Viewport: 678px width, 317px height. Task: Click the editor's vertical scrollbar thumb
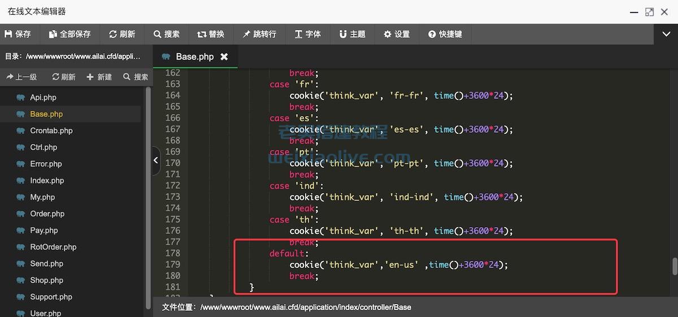[x=673, y=266]
